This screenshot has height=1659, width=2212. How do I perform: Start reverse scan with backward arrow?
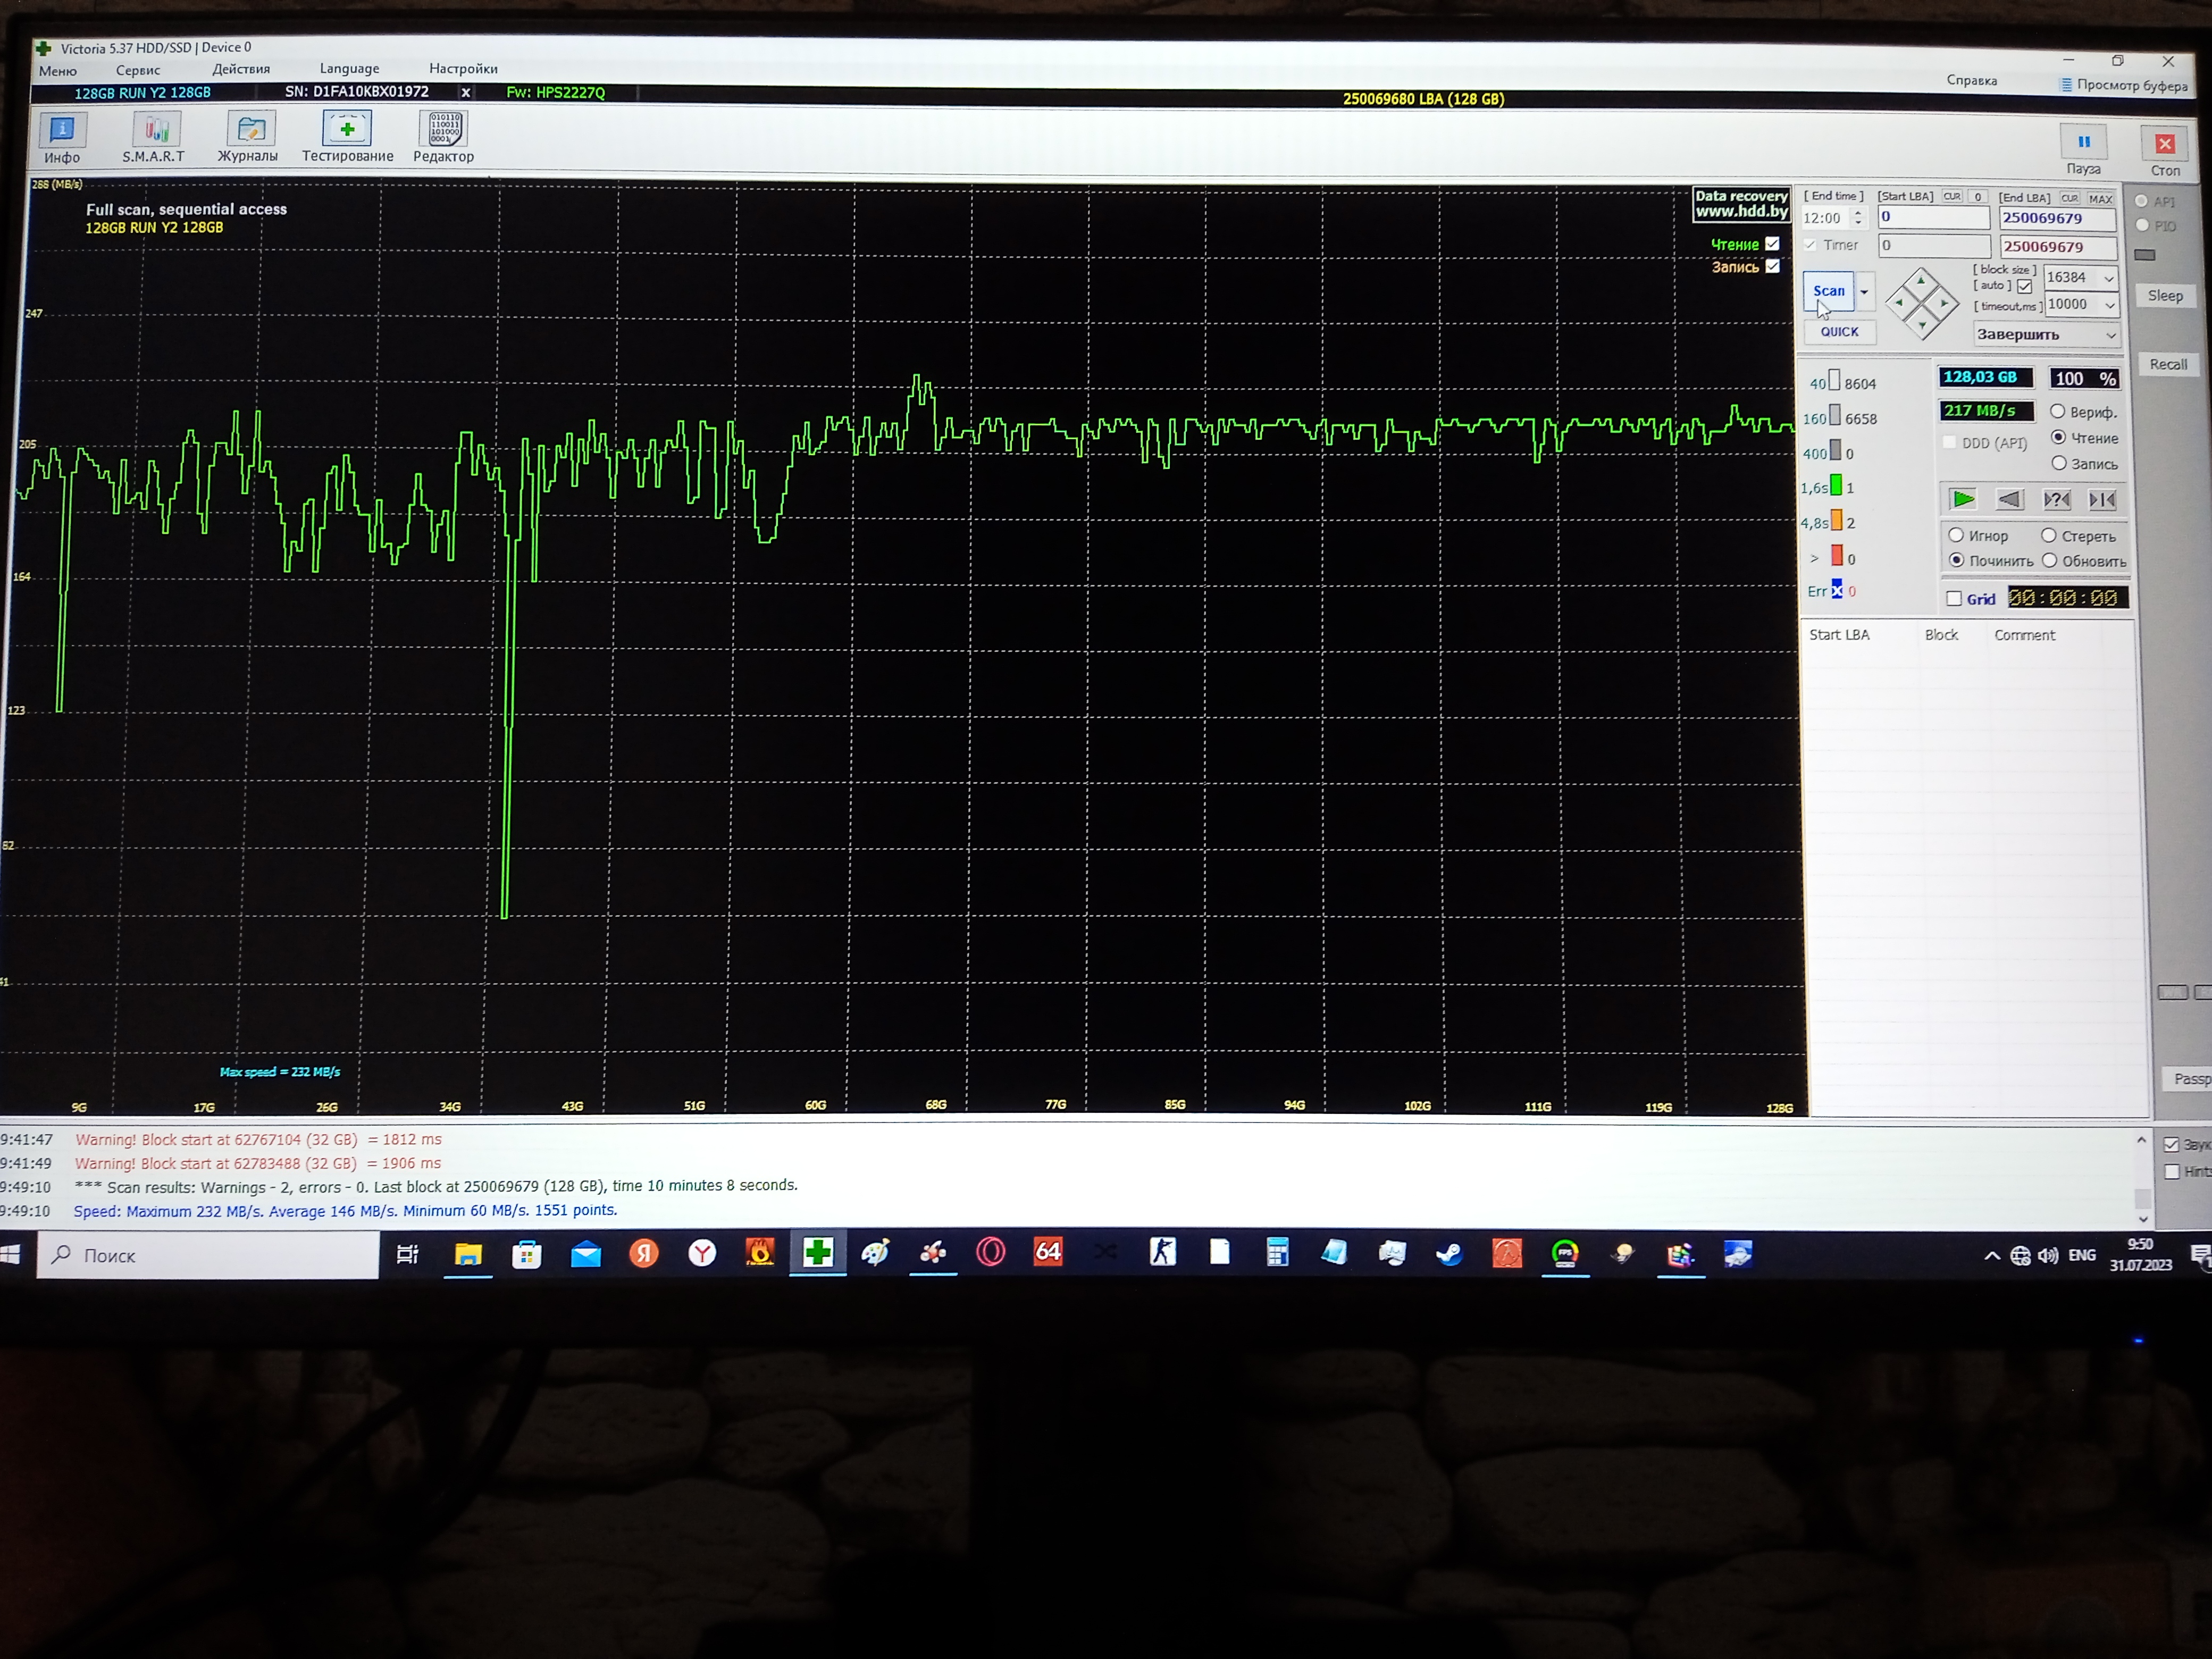(x=2009, y=499)
